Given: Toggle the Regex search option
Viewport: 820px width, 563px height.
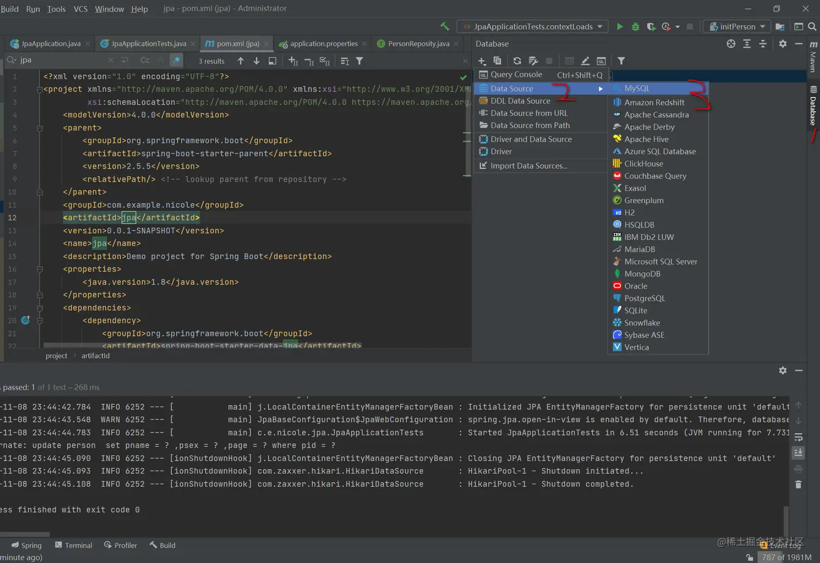Looking at the screenshot, I should point(176,60).
